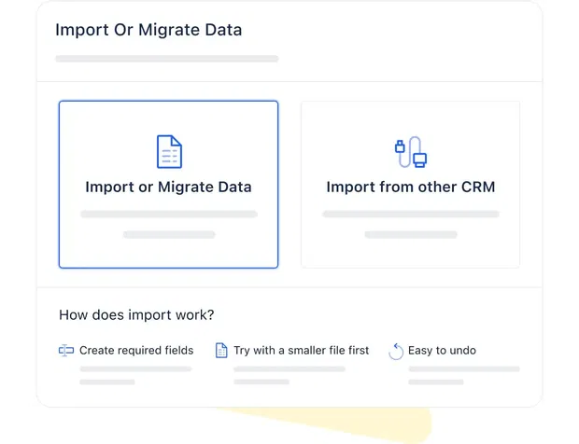Click the 'Try with a smaller file first' text

pyautogui.click(x=302, y=351)
